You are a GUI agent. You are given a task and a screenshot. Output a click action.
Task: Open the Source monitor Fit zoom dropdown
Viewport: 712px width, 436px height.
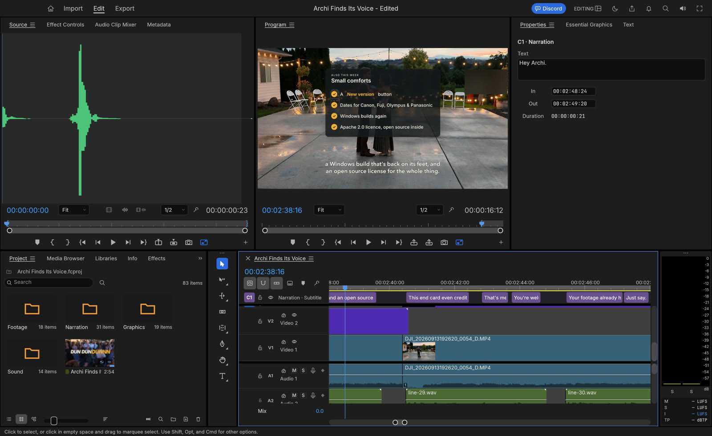point(74,210)
